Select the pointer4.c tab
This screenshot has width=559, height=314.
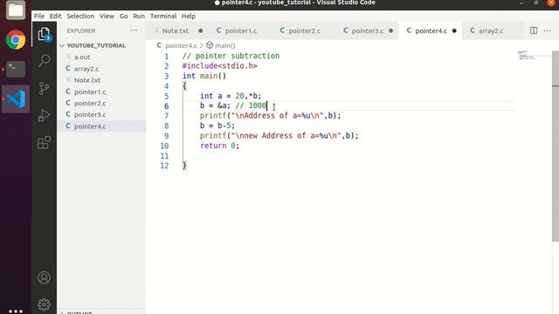[431, 31]
